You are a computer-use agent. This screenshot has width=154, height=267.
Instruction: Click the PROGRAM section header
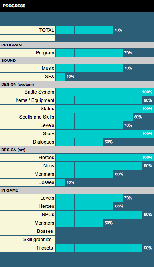click(x=77, y=45)
